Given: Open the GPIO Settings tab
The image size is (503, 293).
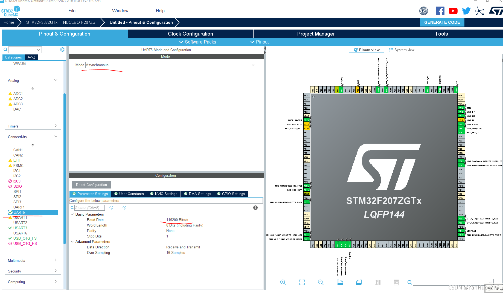Looking at the screenshot, I should [x=231, y=194].
